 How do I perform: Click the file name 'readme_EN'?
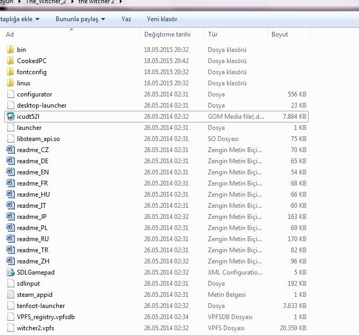tap(33, 172)
